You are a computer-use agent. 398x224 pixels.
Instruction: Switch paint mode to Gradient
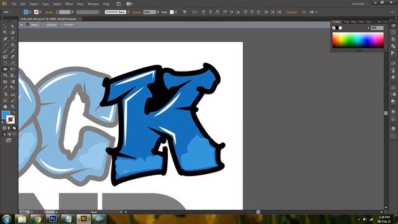[x=9, y=128]
